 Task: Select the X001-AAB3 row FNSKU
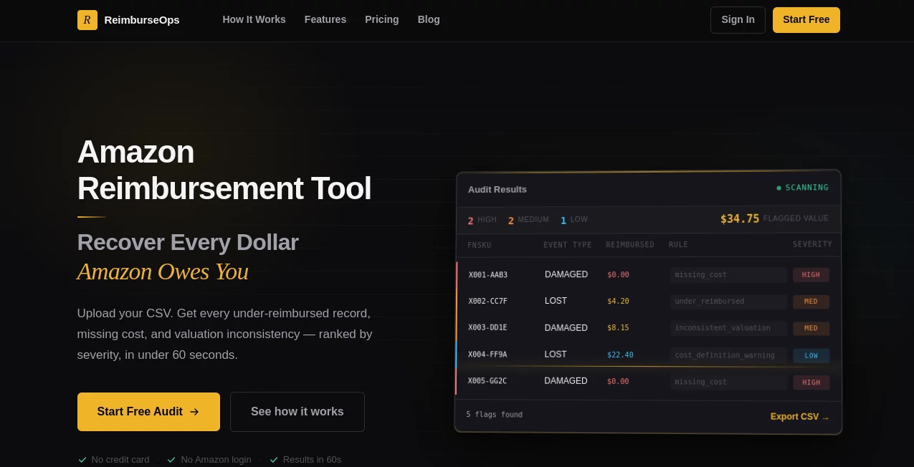click(488, 275)
